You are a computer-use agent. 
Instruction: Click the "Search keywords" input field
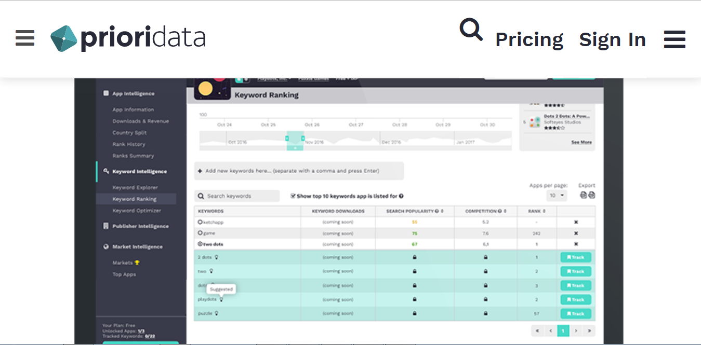236,196
